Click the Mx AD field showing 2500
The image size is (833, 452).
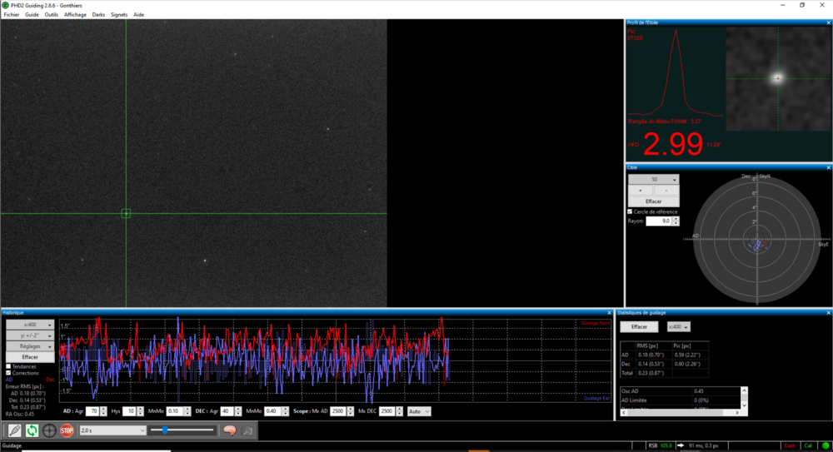(x=338, y=412)
